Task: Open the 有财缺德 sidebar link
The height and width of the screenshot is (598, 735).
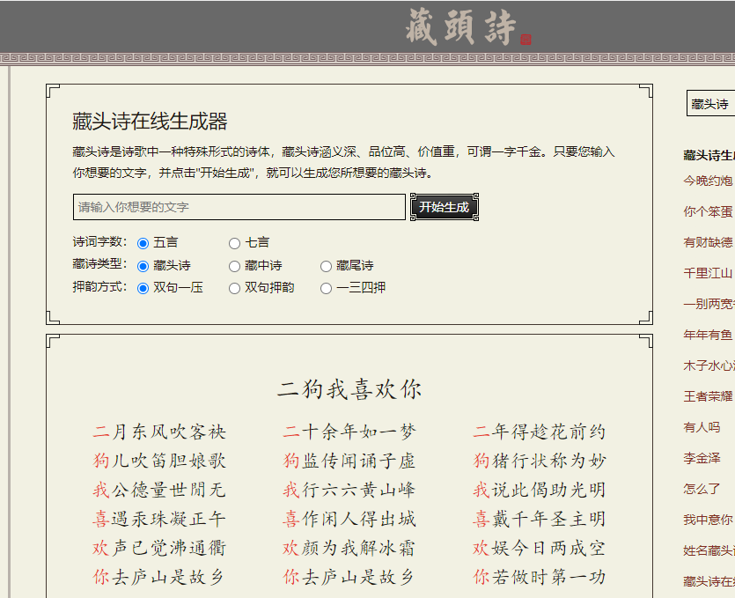Action: pos(708,242)
